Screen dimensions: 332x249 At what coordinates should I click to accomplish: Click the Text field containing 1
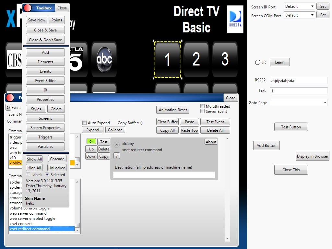click(x=299, y=91)
